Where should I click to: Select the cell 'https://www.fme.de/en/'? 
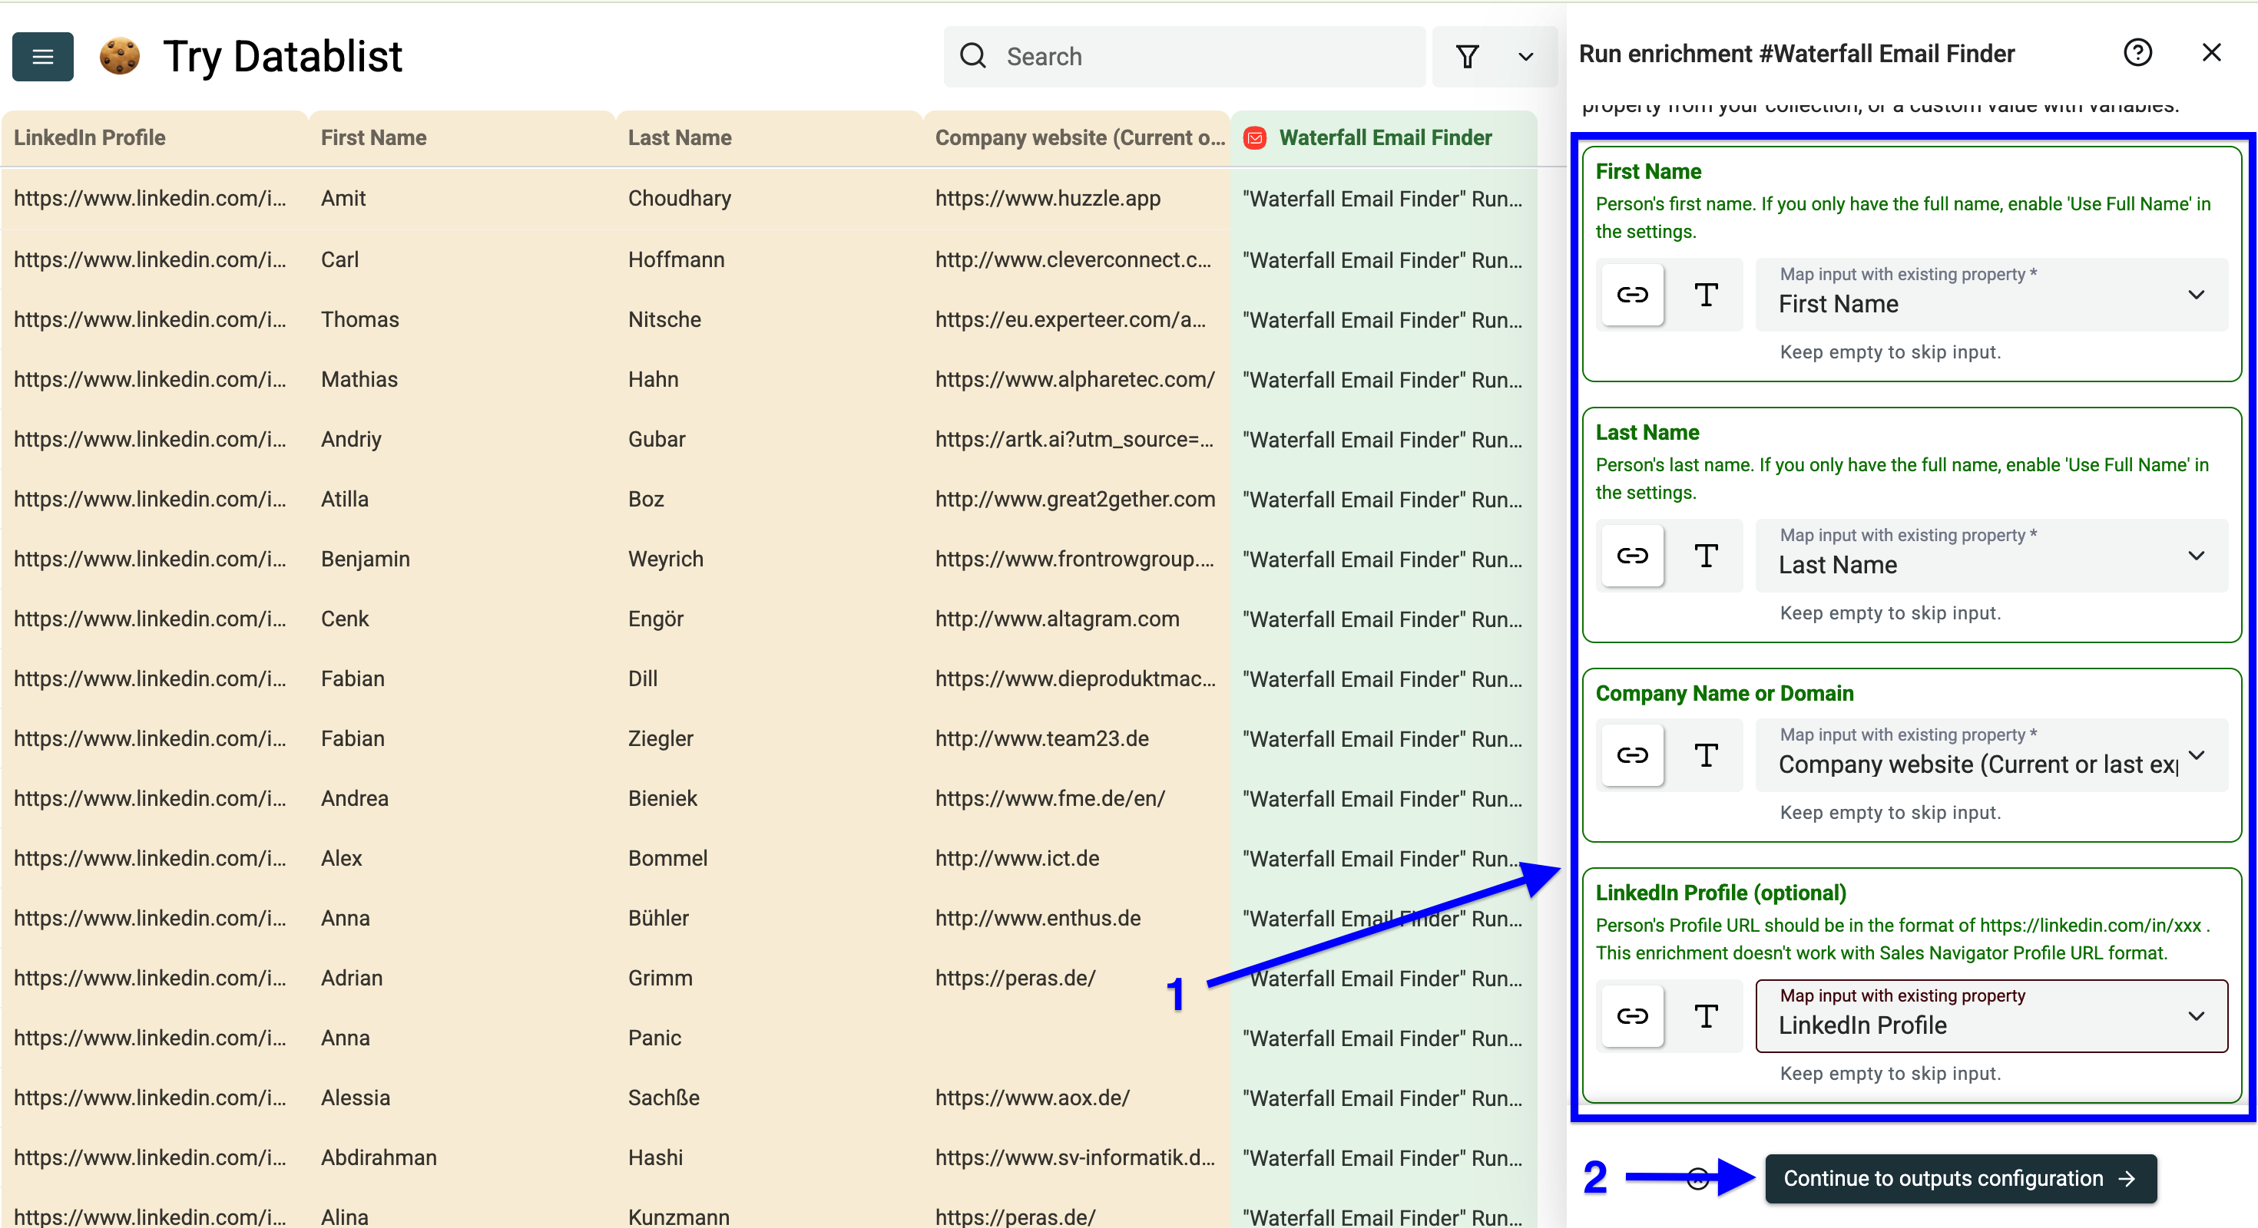point(1077,798)
